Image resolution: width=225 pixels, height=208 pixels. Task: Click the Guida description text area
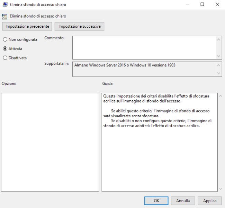point(159,142)
